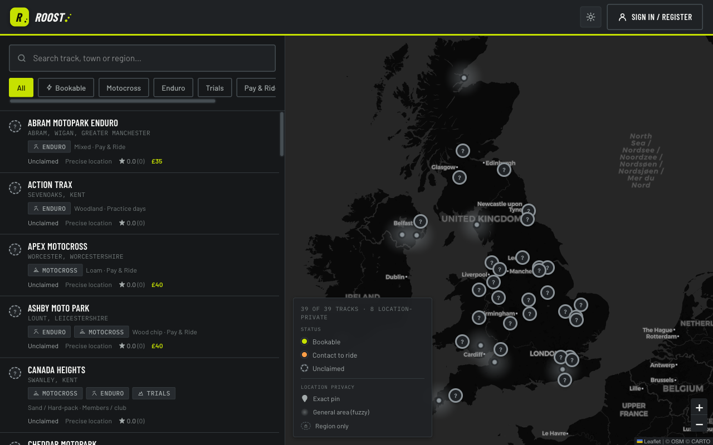Click the Roost logo icon
713x445 pixels.
[x=19, y=17]
